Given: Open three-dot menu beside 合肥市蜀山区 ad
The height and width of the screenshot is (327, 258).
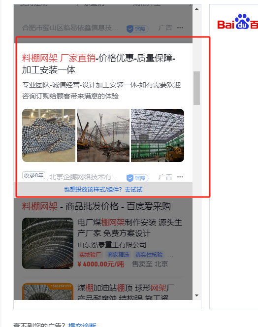Looking at the screenshot, I should (x=180, y=28).
